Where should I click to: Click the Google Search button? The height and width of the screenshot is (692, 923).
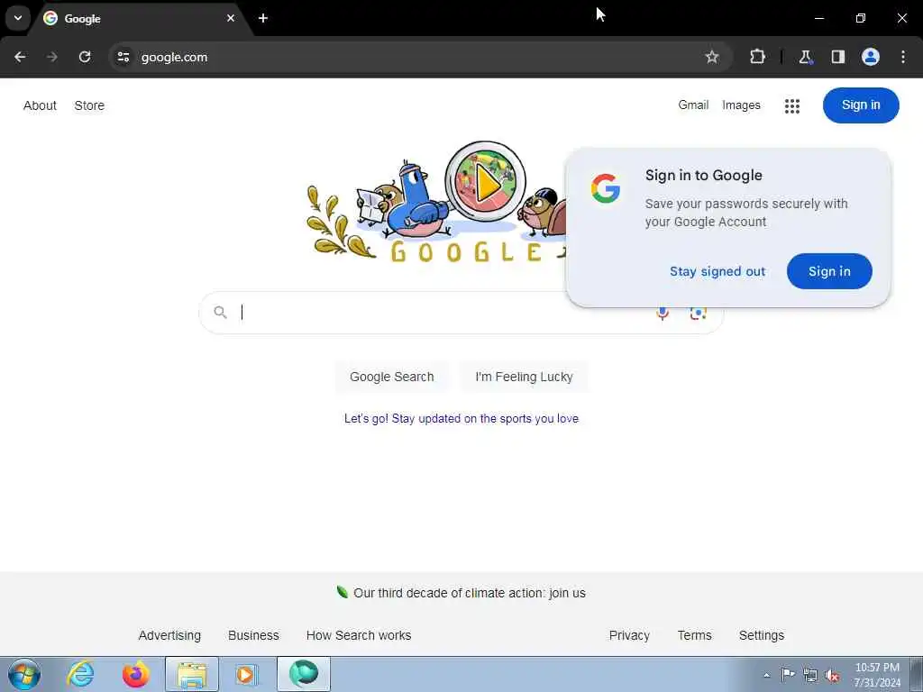(392, 377)
